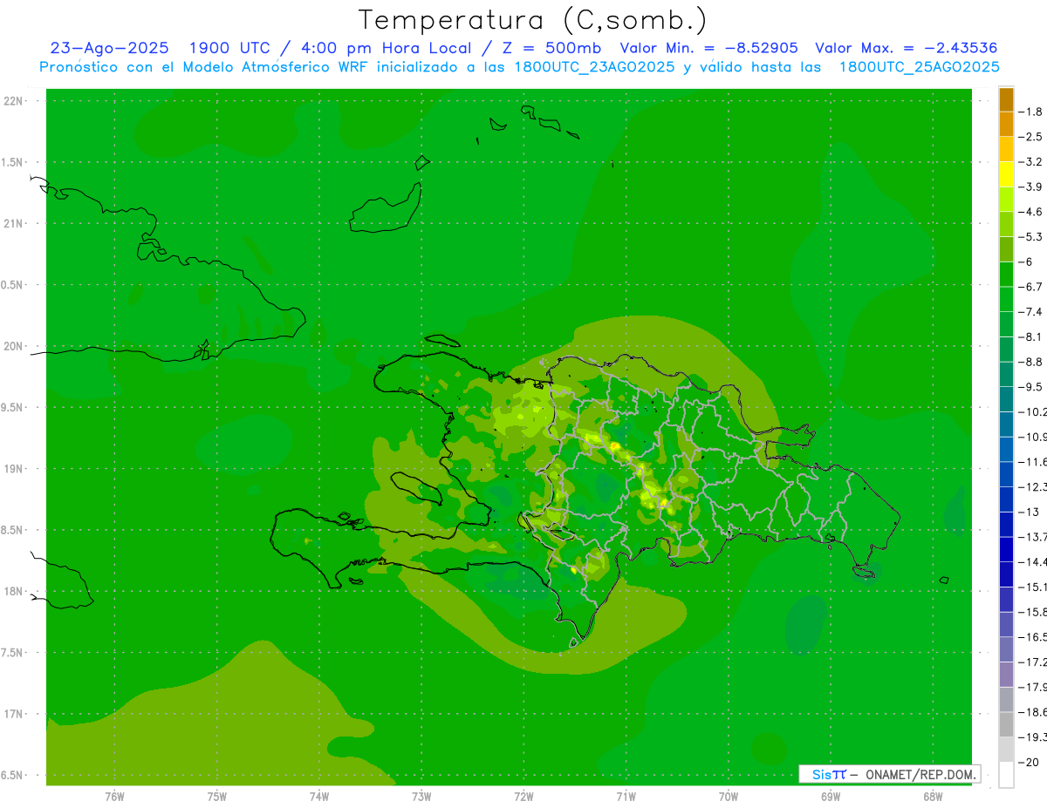1047x808 pixels.
Task: Pick the dark blue swatch between -13.7 and -14.4
Action: pos(1006,549)
